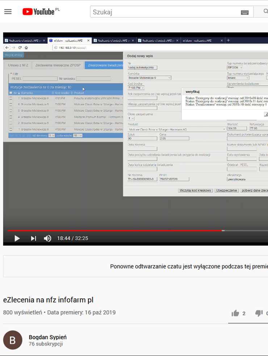Viewport: 268px width, 356px height.
Task: Open the on-screen keyboard in search box
Action: tap(244, 12)
